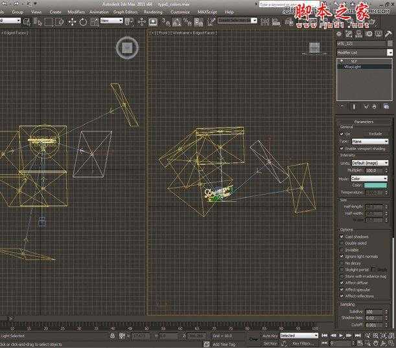Screen dimensions: 396x348
Task: Toggle Cast shadows checkbox
Action: [342, 237]
